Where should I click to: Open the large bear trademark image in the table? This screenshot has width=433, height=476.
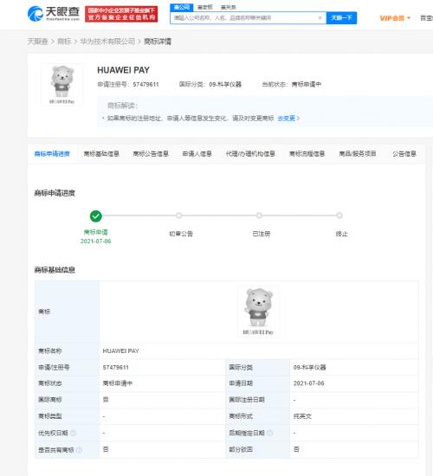258,312
